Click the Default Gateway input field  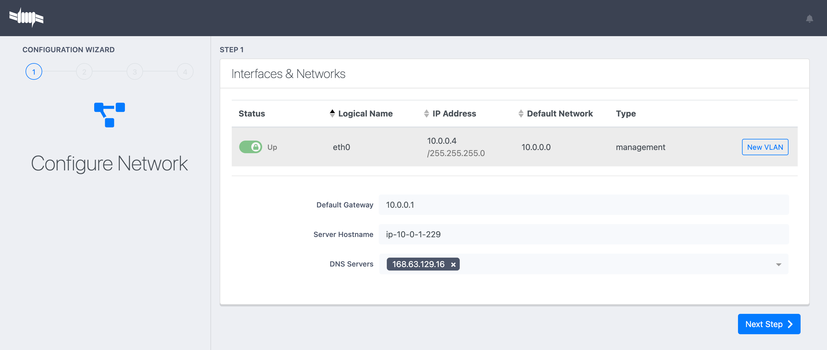[x=584, y=205]
